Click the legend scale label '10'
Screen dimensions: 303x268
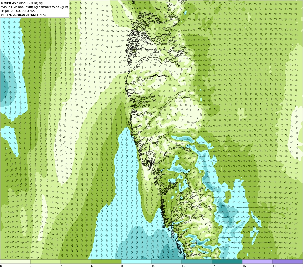pos(153,266)
